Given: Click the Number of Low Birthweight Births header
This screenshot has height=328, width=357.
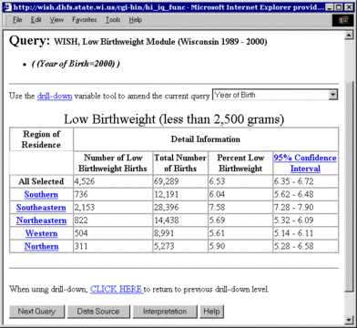Looking at the screenshot, I should point(113,163).
